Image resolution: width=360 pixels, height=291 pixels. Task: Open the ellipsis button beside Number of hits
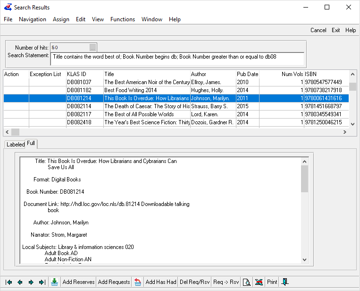92,48
